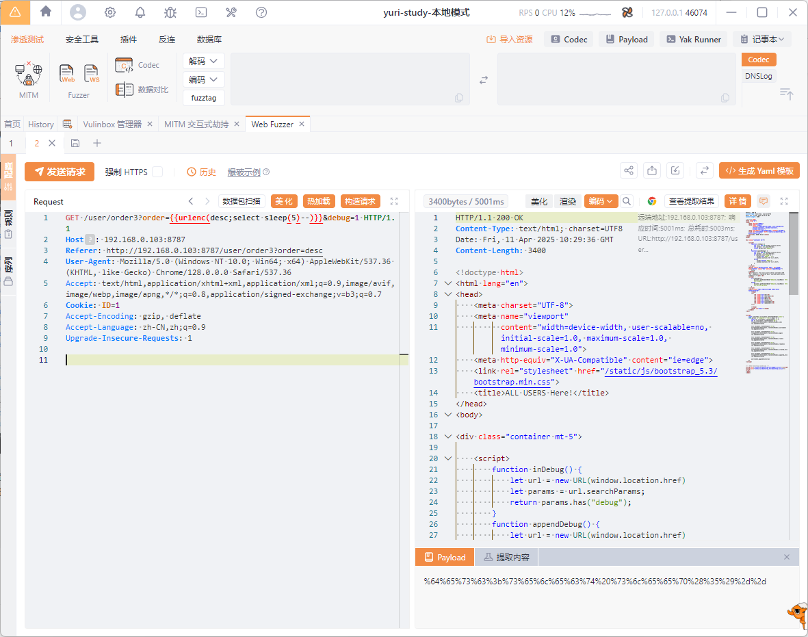This screenshot has height=637, width=808.
Task: Expand the 编码 dropdown under Codec
Action: click(x=204, y=79)
